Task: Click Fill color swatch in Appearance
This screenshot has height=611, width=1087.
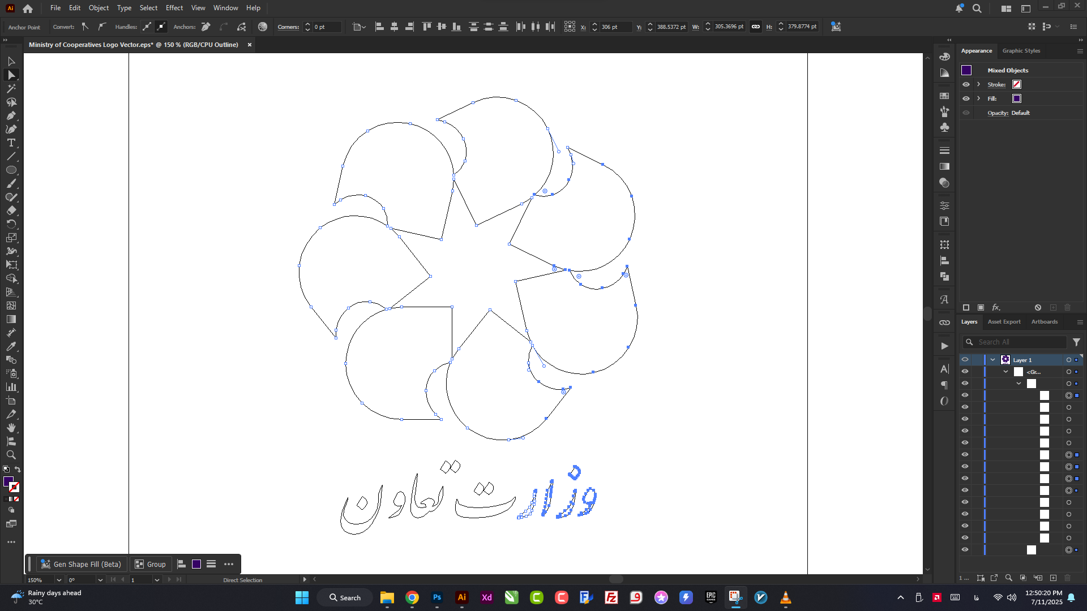Action: [x=1017, y=98]
